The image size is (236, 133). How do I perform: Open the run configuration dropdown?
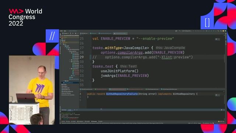click(x=187, y=31)
